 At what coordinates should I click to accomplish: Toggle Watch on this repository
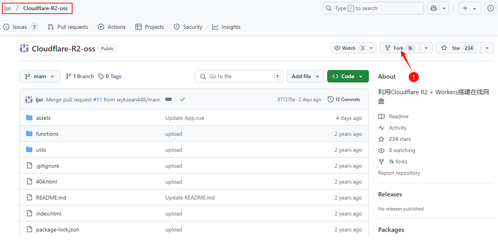point(350,48)
